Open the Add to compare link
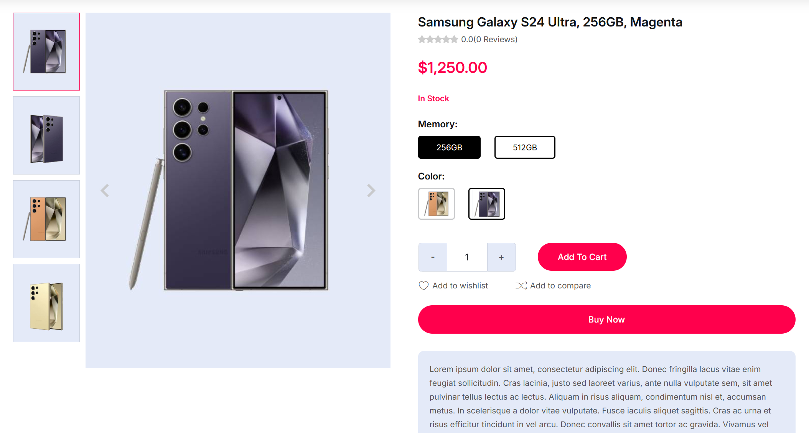 pos(560,286)
